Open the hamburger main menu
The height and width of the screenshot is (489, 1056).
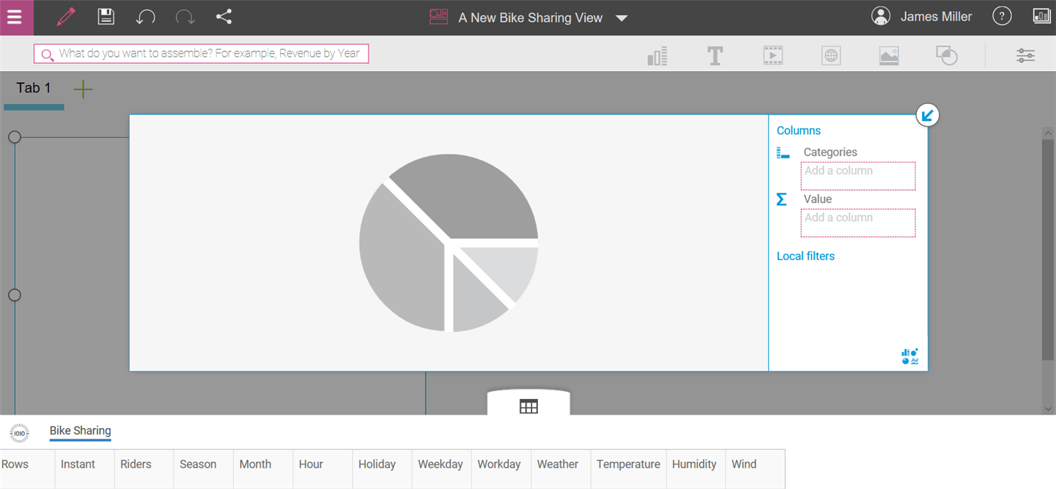tap(15, 18)
